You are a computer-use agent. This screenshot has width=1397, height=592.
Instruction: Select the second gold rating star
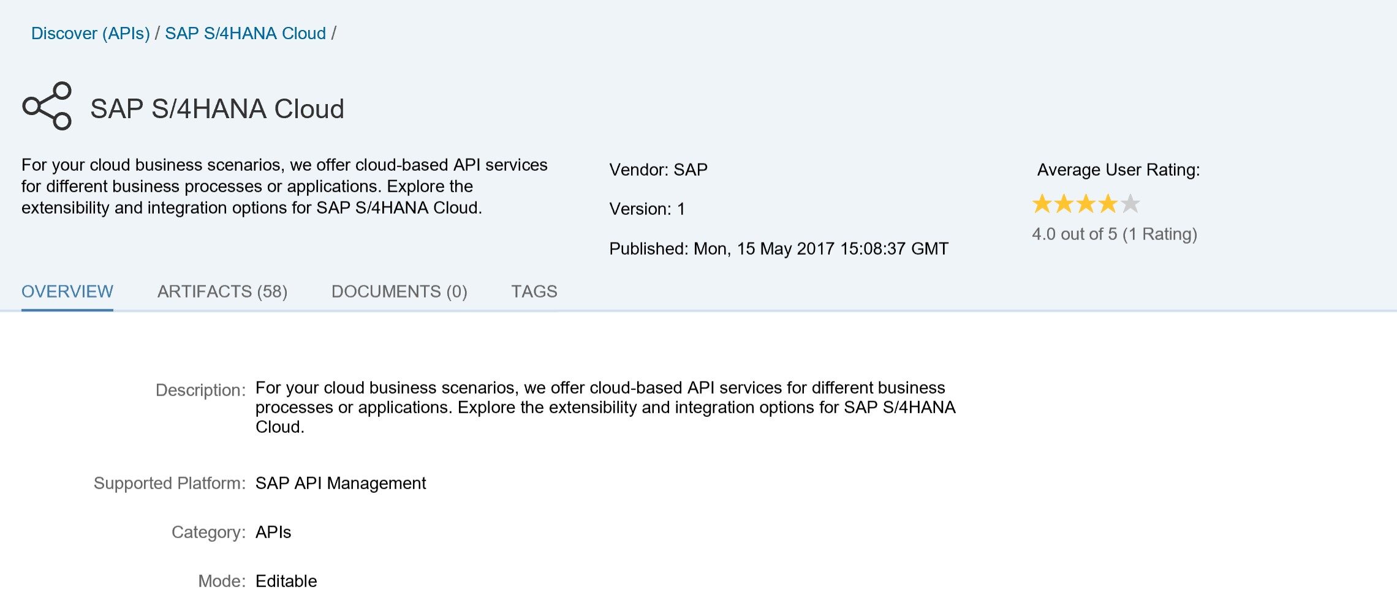pyautogui.click(x=1064, y=204)
